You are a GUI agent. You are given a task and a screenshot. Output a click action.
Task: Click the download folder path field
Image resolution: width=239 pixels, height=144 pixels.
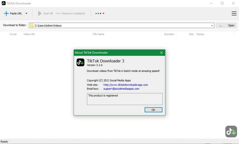click(x=122, y=25)
